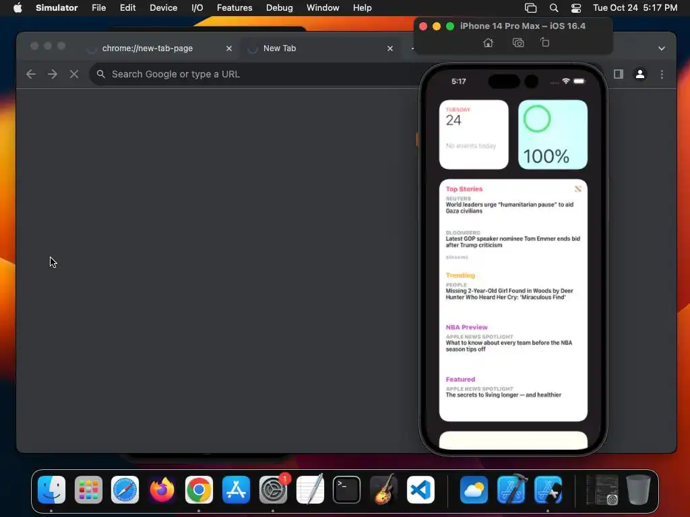Open the I/O menu
This screenshot has width=690, height=517.
pyautogui.click(x=197, y=7)
